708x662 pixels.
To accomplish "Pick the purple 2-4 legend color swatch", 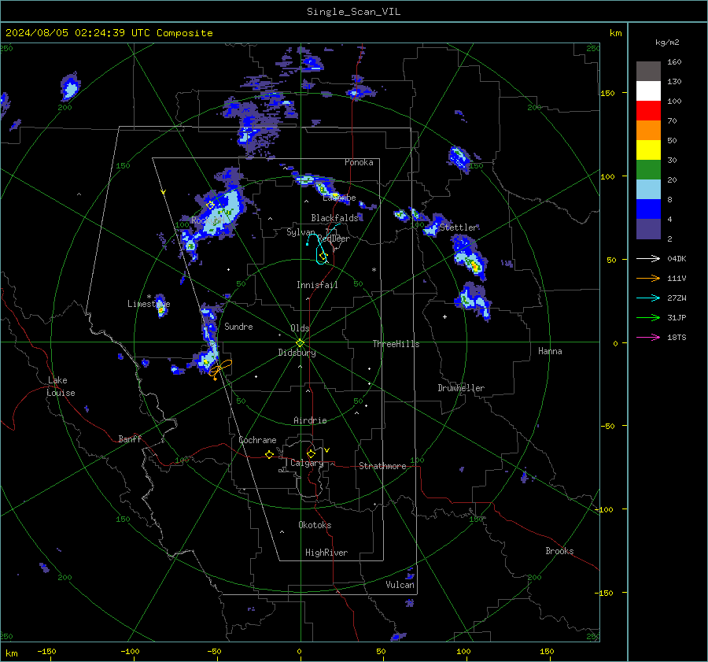I will [x=648, y=229].
